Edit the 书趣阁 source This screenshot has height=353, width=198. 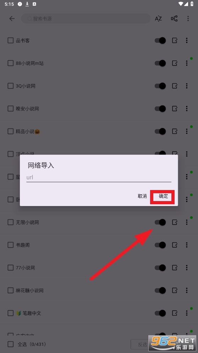tap(175, 245)
